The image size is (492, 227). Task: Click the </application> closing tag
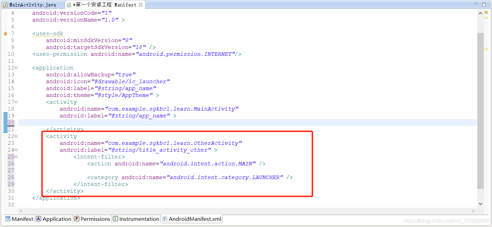pyautogui.click(x=56, y=198)
